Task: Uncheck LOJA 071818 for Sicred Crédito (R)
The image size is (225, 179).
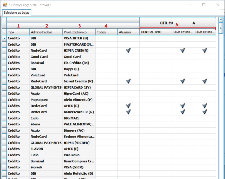Action: pos(183,81)
